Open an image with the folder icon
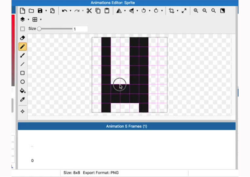Screen dimensions: 250x177 point(31,11)
